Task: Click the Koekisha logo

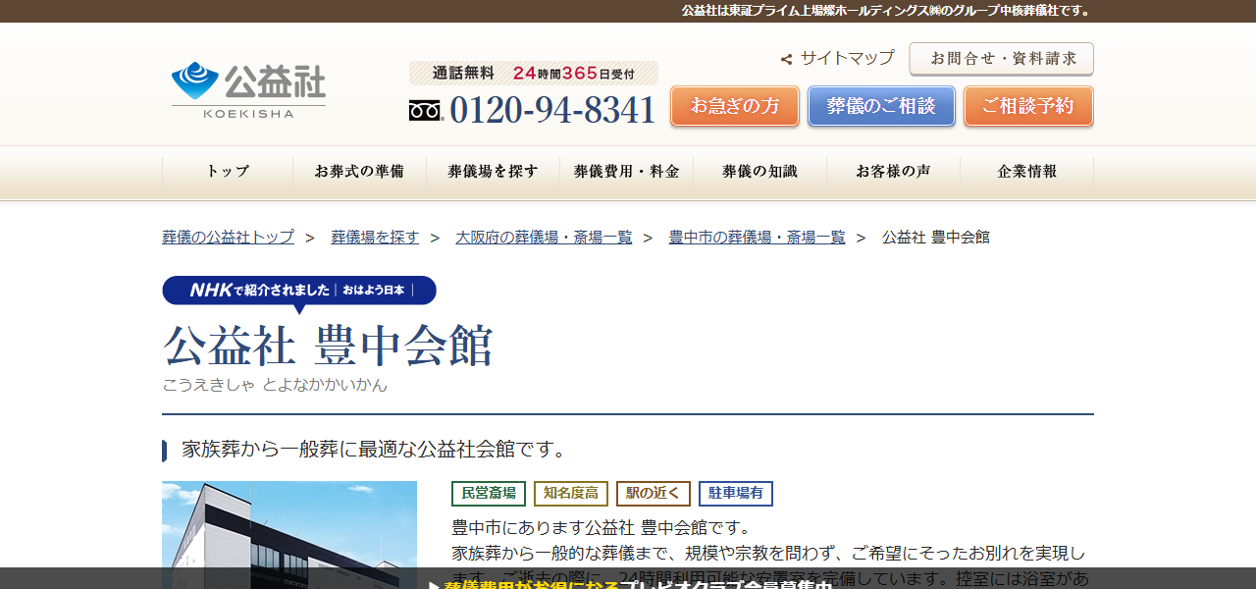Action: tap(248, 90)
